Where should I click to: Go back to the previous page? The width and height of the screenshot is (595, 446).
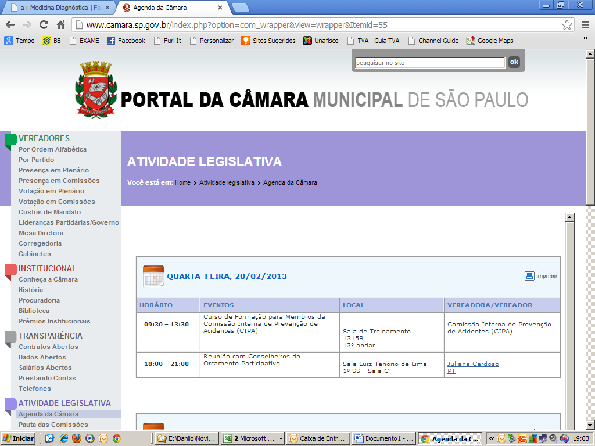coord(10,25)
